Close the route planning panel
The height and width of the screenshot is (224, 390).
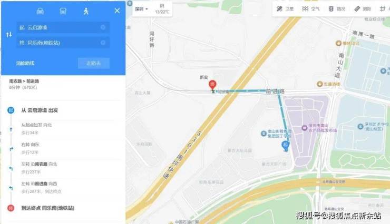pyautogui.click(x=117, y=11)
